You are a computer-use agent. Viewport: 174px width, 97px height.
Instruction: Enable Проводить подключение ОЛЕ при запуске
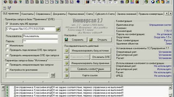7,50
